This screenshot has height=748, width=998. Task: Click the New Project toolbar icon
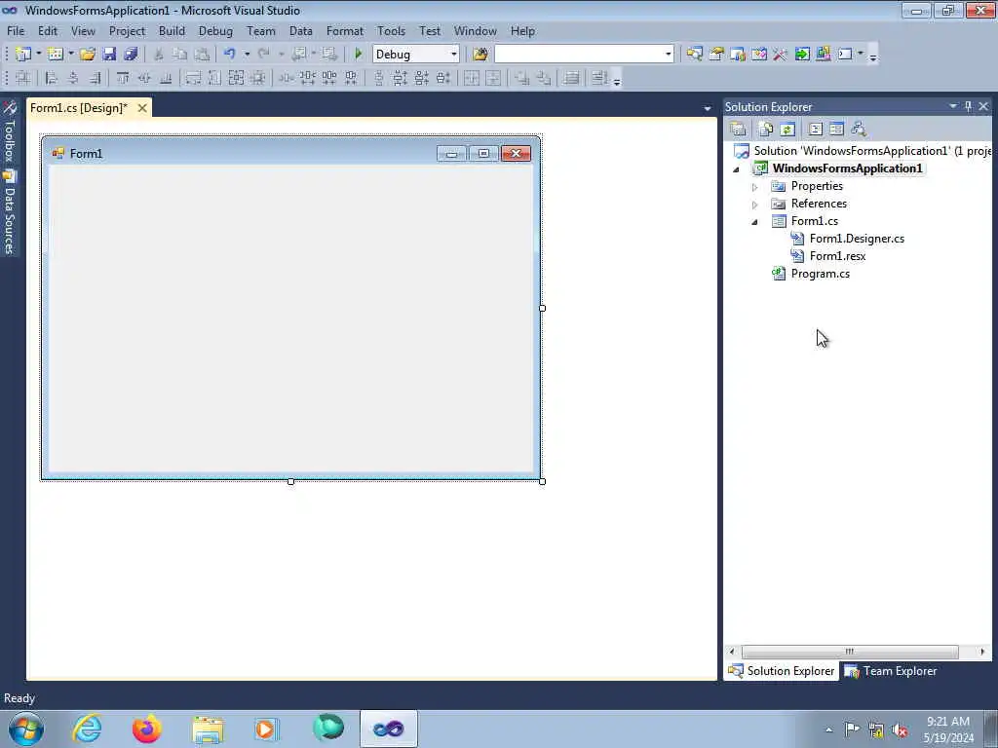pyautogui.click(x=23, y=55)
